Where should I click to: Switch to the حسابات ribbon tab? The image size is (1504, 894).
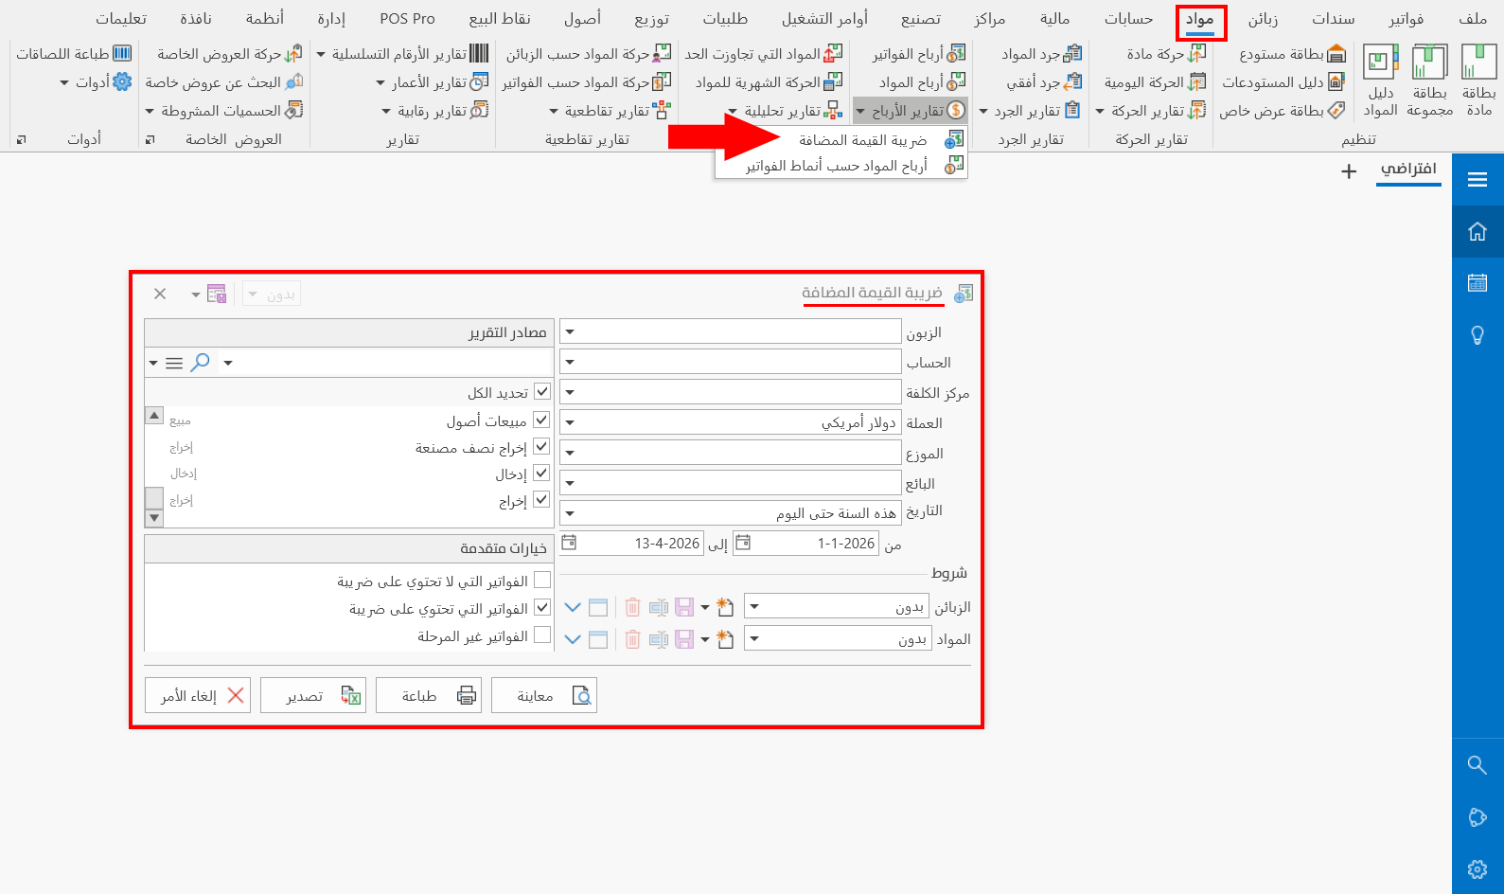click(x=1128, y=19)
